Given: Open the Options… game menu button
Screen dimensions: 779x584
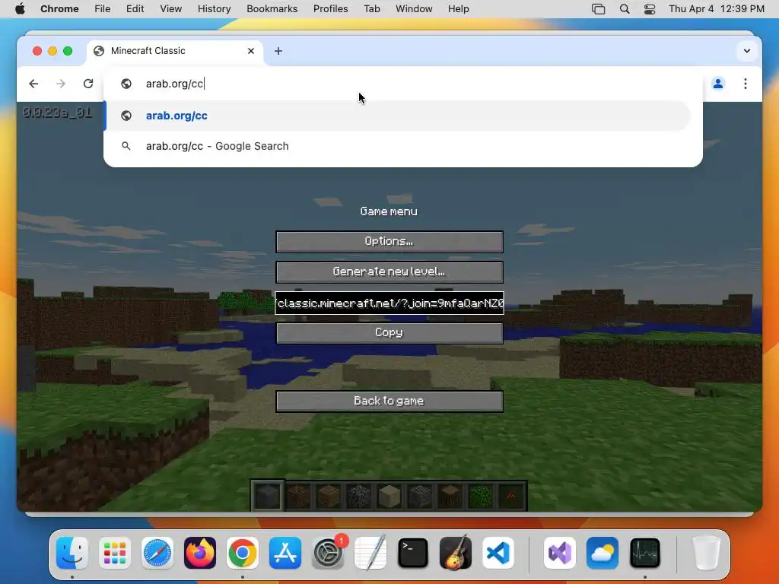Looking at the screenshot, I should (x=389, y=241).
